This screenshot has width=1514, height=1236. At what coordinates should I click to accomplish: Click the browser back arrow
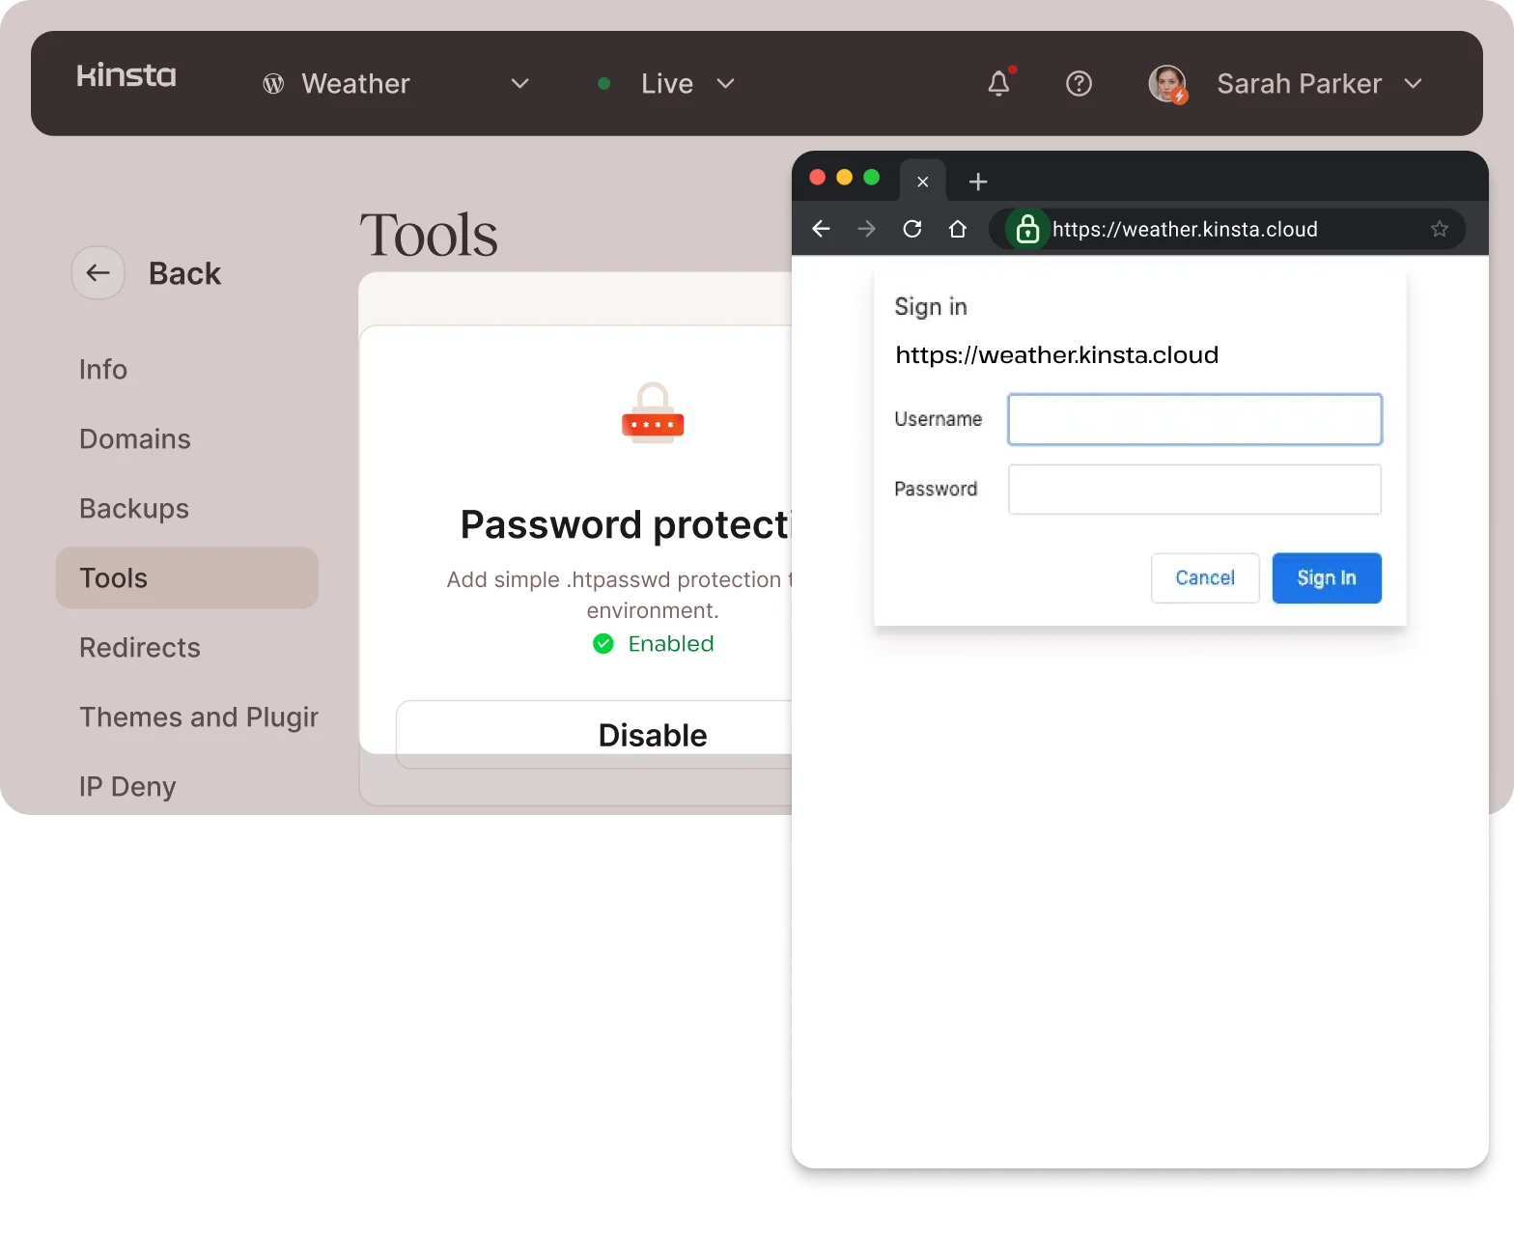click(821, 229)
